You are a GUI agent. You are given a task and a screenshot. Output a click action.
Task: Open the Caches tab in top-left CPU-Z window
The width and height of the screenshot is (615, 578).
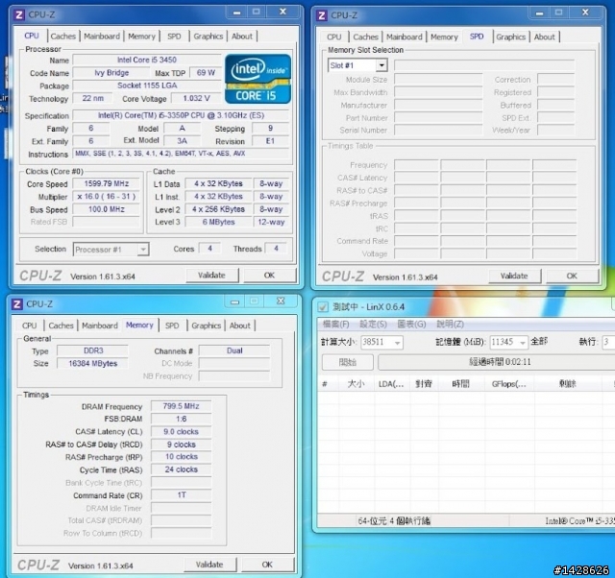(62, 36)
